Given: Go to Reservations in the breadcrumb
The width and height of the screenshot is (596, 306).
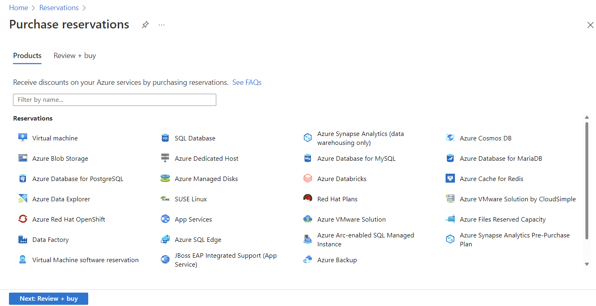Looking at the screenshot, I should 59,8.
